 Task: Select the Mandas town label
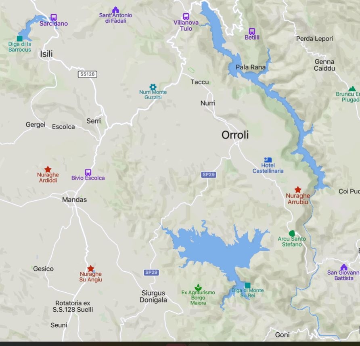[x=74, y=199]
